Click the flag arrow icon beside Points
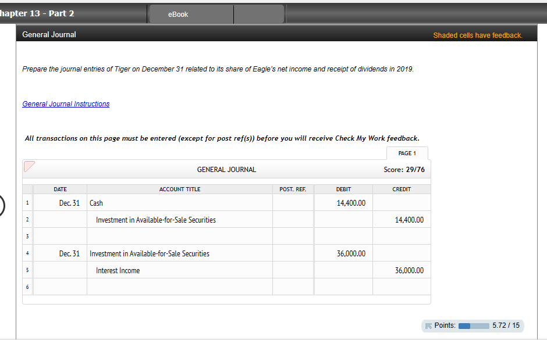This screenshot has width=547, height=340. tap(429, 325)
